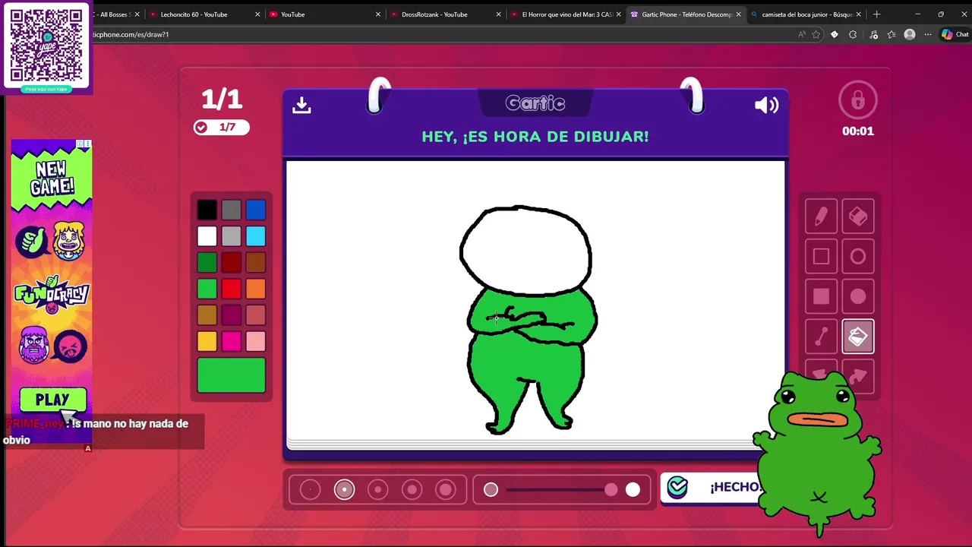Screen dimensions: 972x547
Task: Pick the dark red color swatch
Action: pyautogui.click(x=232, y=263)
